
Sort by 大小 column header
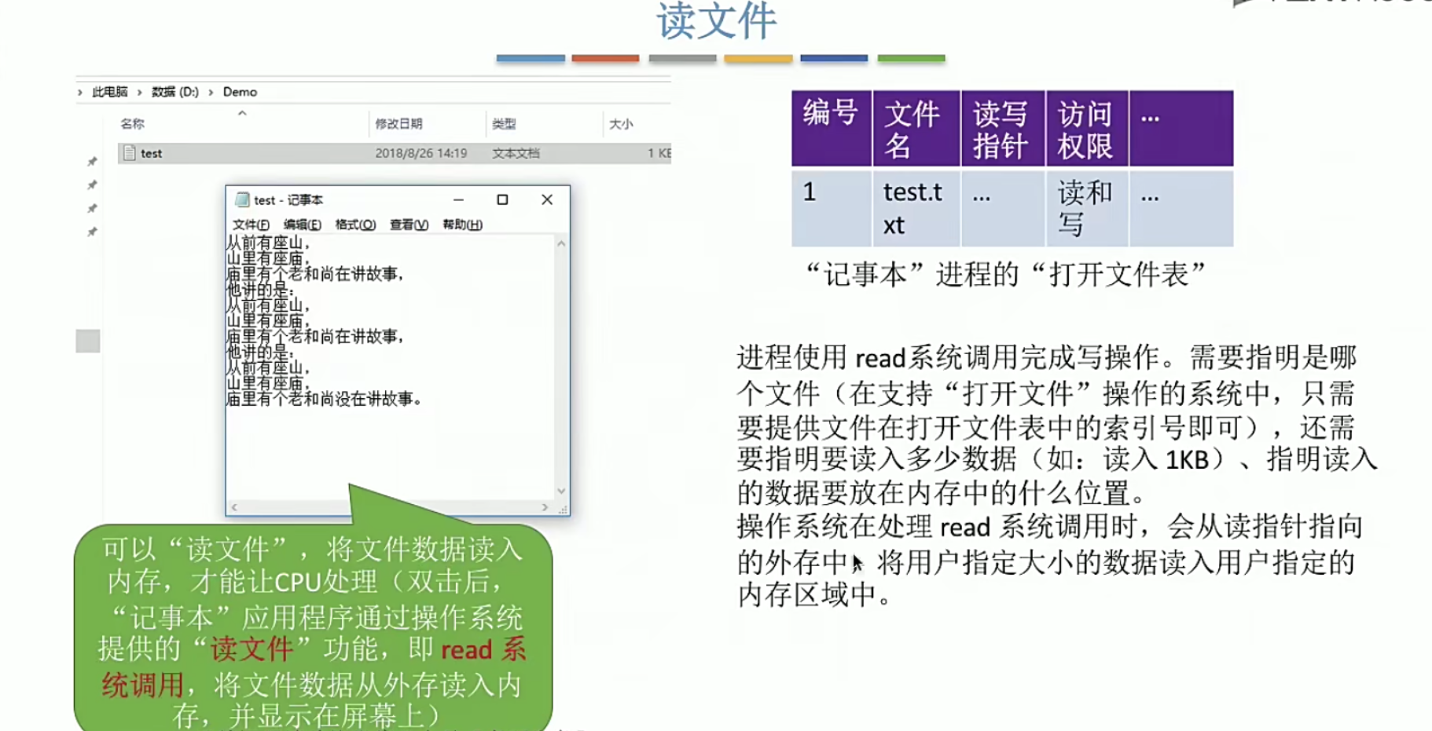coord(621,124)
